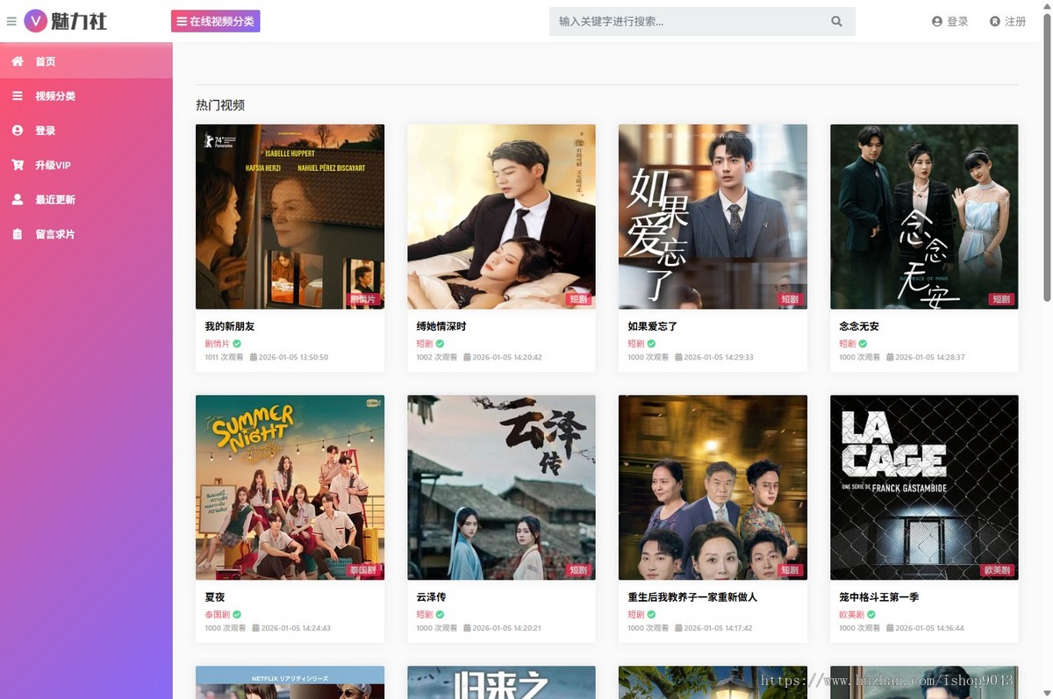Click the title 夏夜
Screen dimensions: 1053x699
tap(215, 597)
